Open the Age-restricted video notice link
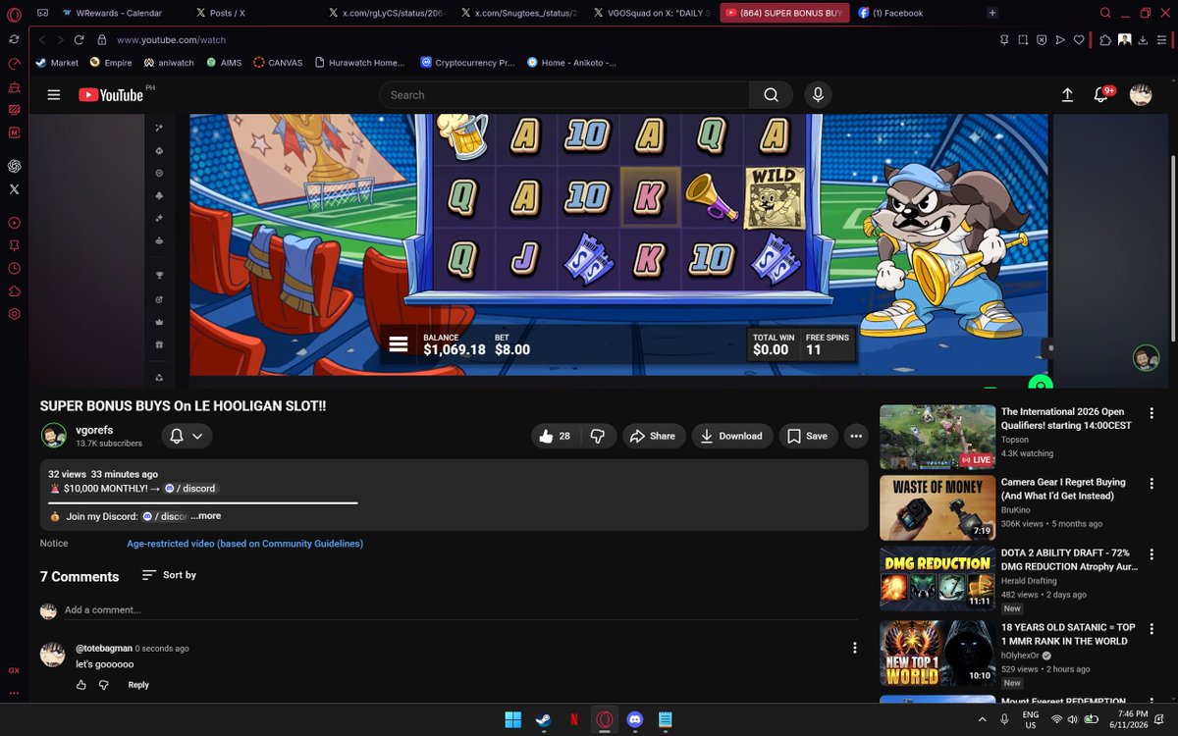The width and height of the screenshot is (1178, 736). 244,544
